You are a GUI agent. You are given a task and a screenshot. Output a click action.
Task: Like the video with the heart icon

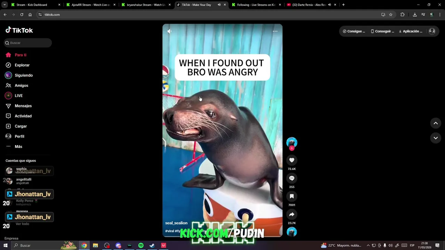(x=292, y=160)
